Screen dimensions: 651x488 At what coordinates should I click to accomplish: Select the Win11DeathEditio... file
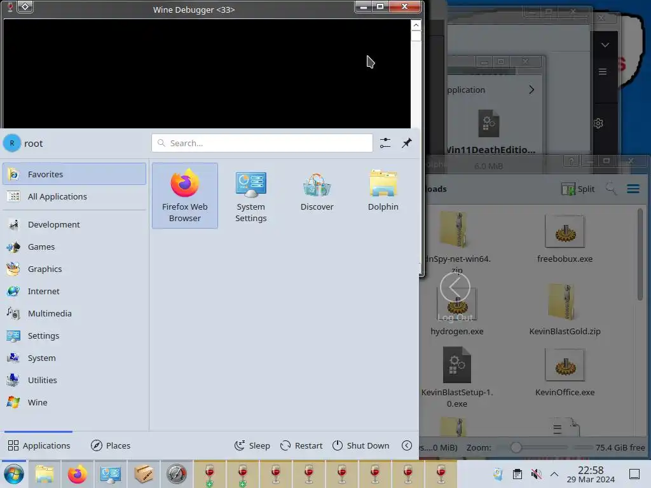click(x=489, y=132)
